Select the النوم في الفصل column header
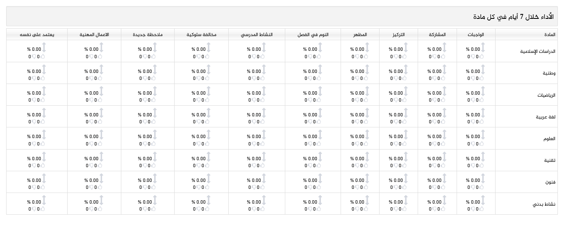Viewport: 564px width, 229px height. coord(313,35)
